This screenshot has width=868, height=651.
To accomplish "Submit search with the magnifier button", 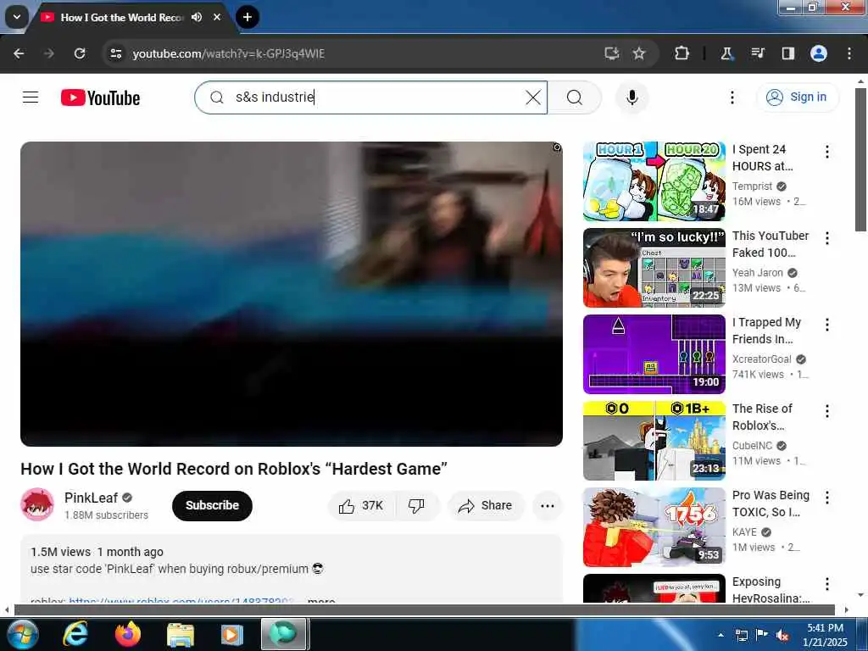I will 575,97.
